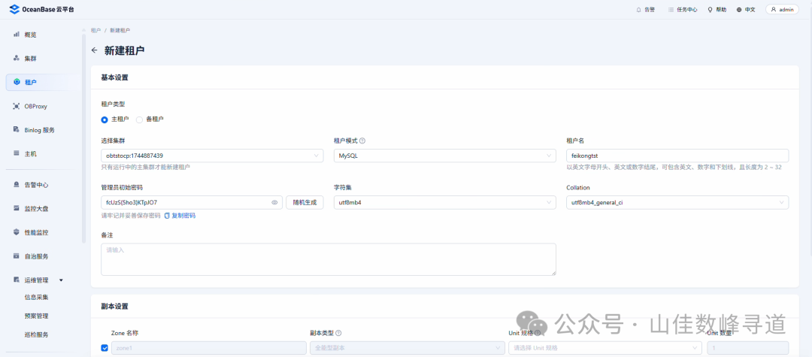Viewport: 812px width, 357px height.
Task: Click the Performance Monitoring (性能监控) icon
Action: coord(16,231)
